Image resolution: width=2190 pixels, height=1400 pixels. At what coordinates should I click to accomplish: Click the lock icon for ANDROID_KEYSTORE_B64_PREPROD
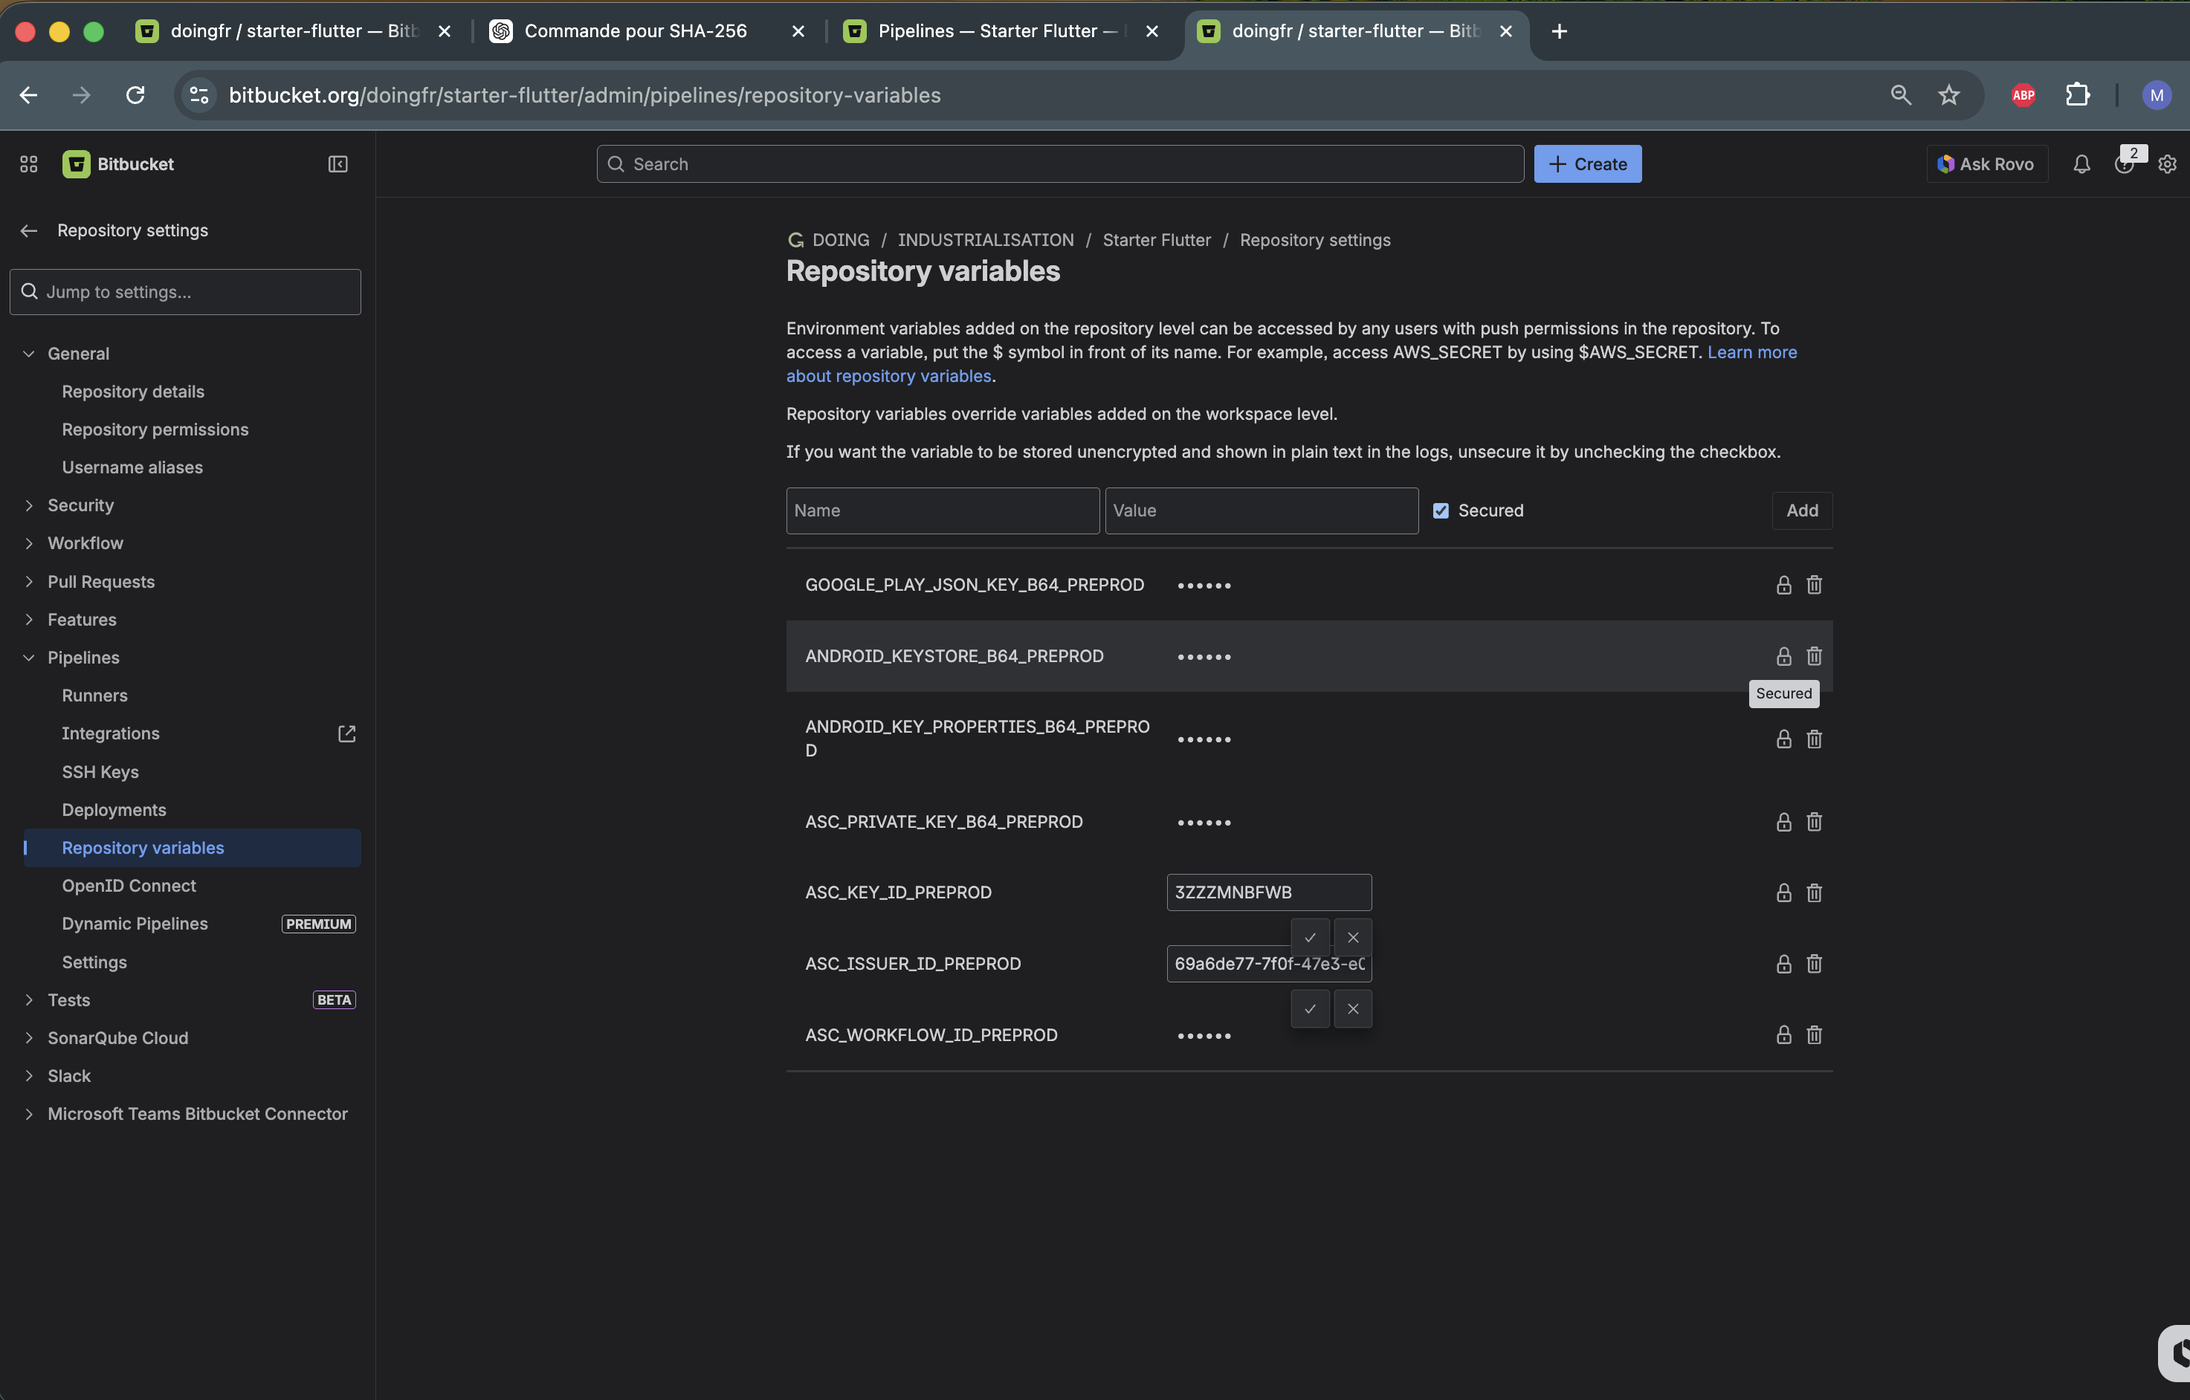pyautogui.click(x=1783, y=655)
